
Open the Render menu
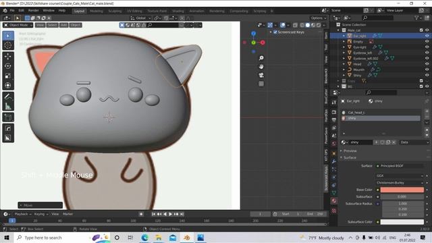(33, 11)
